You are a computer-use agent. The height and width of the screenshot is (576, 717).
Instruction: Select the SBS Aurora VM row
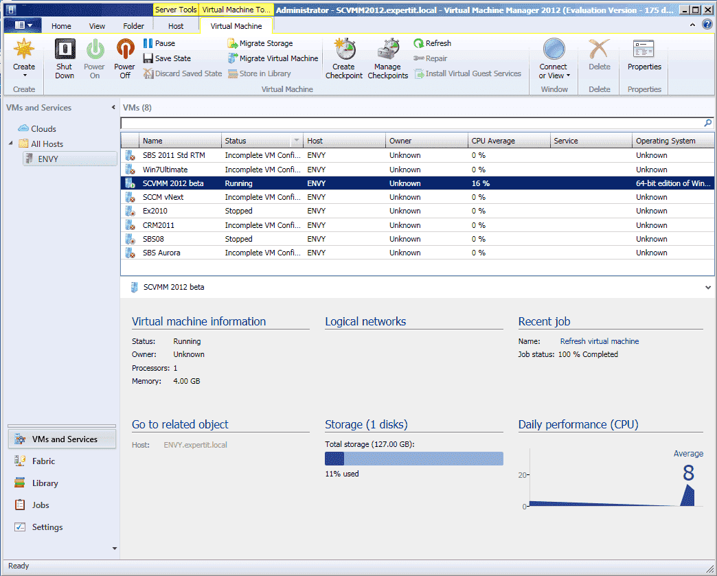click(417, 253)
